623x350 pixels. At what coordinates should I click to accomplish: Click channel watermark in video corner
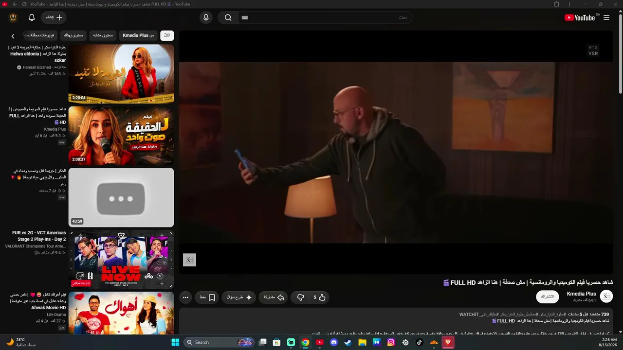point(189,260)
